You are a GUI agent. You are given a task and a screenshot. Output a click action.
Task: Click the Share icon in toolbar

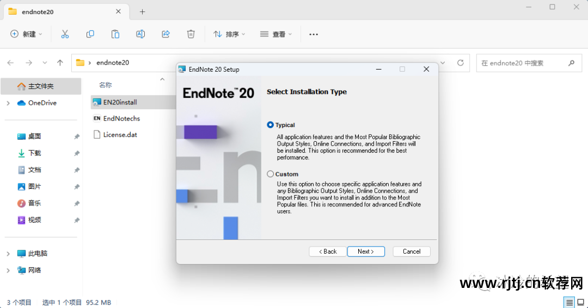166,34
